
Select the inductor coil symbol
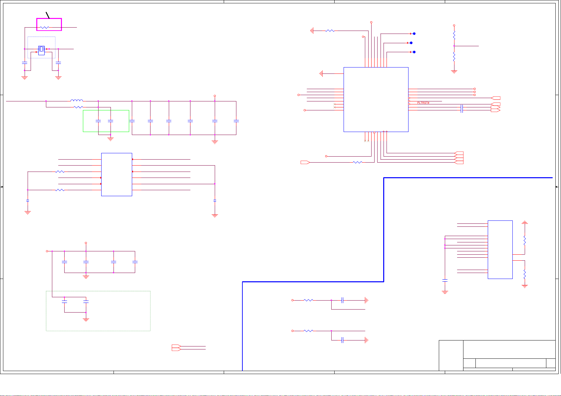coord(77,100)
